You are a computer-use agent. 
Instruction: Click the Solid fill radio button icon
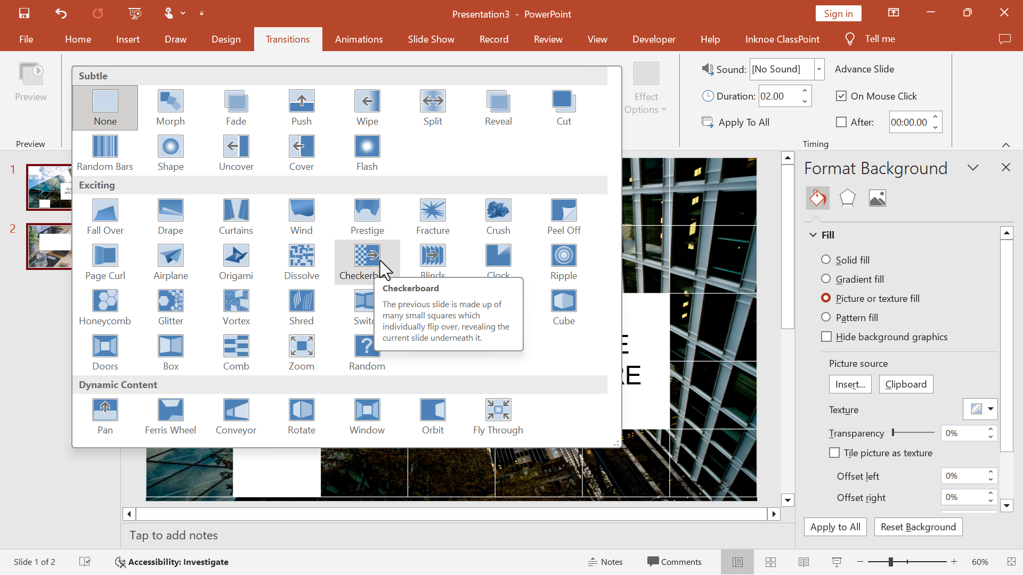[825, 259]
